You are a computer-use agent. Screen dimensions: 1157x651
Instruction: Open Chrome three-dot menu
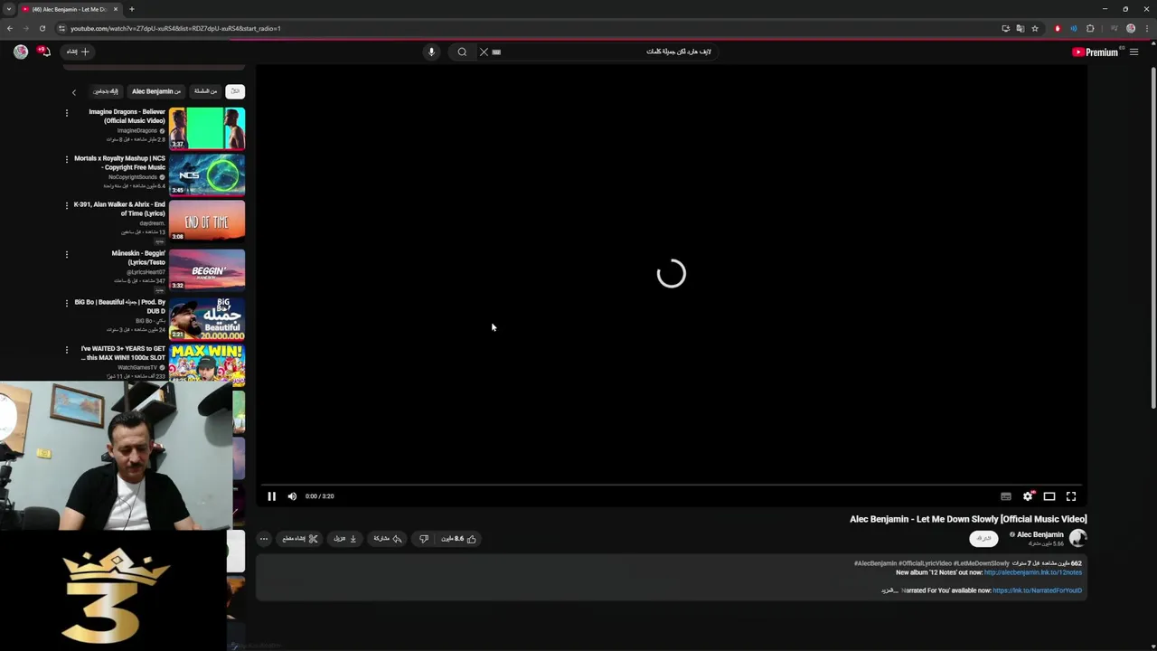click(x=1146, y=28)
